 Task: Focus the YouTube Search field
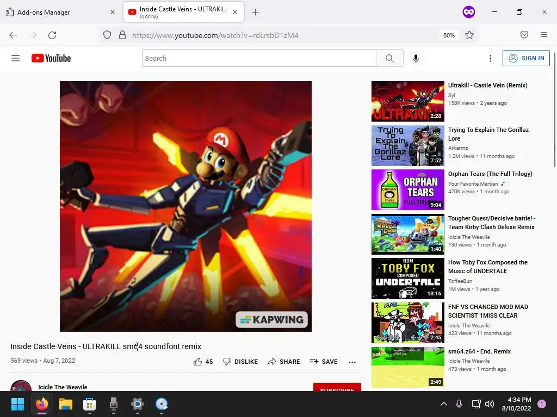pyautogui.click(x=259, y=58)
